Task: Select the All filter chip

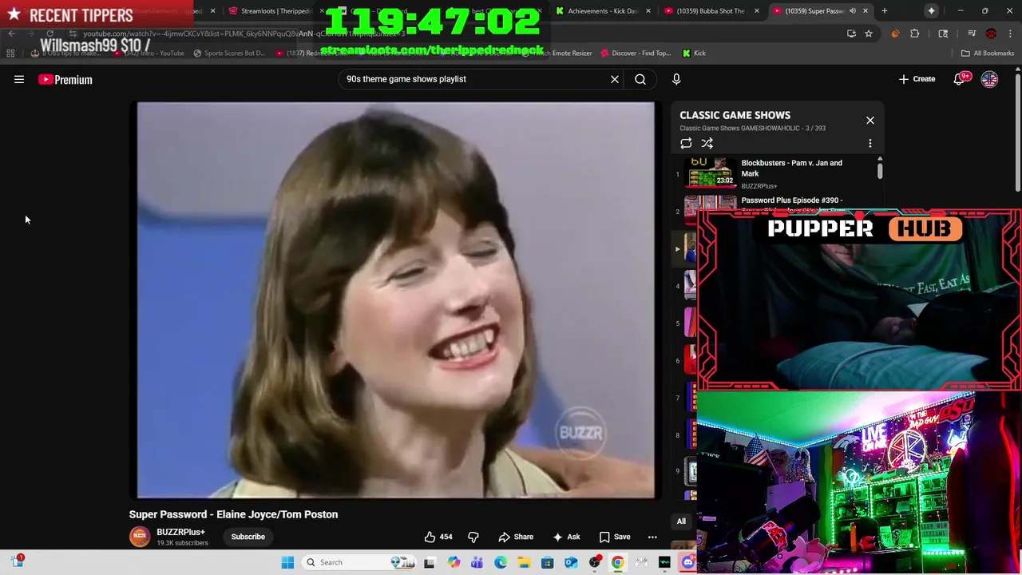Action: (681, 521)
